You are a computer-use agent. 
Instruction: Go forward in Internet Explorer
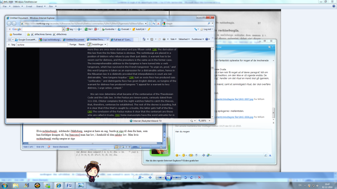tap(14, 24)
